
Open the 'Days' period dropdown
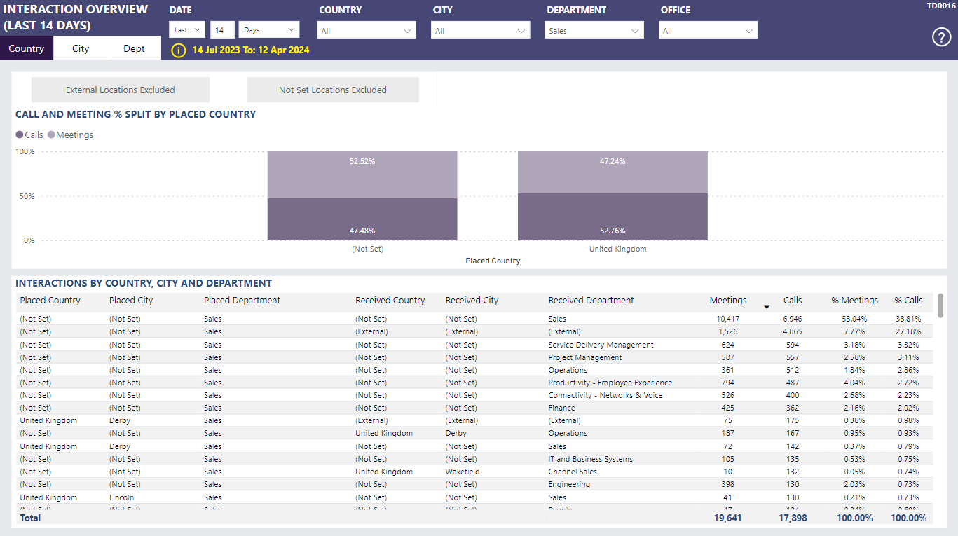click(x=269, y=30)
